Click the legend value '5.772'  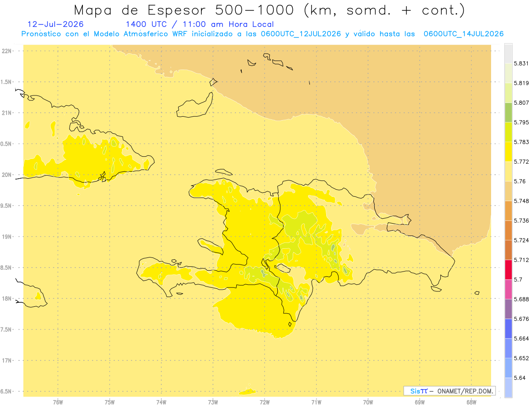point(522,162)
